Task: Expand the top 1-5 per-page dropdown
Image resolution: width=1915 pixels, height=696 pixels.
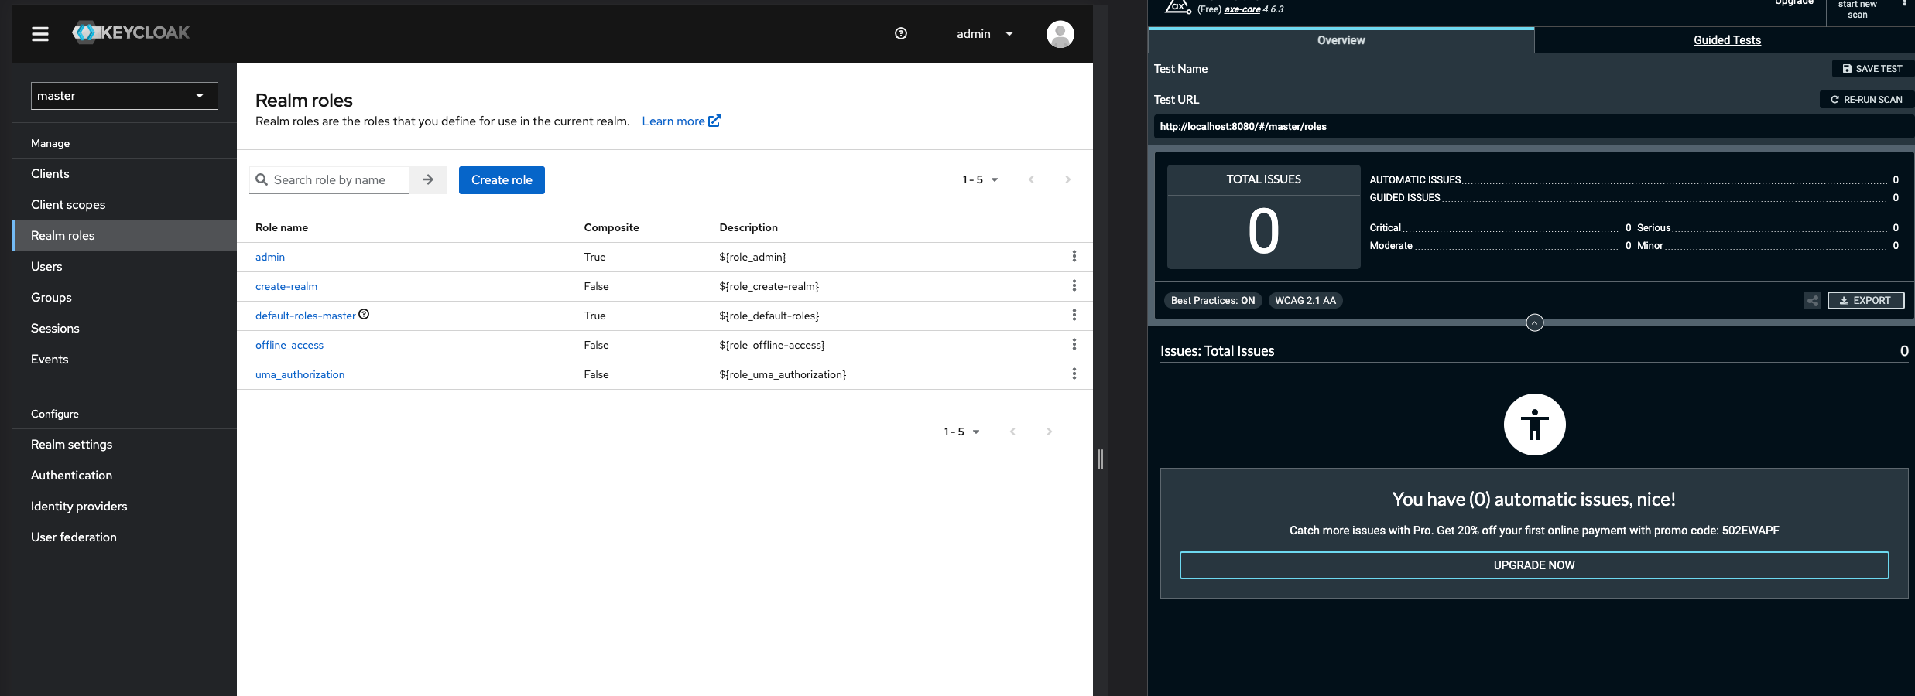Action: (x=980, y=179)
